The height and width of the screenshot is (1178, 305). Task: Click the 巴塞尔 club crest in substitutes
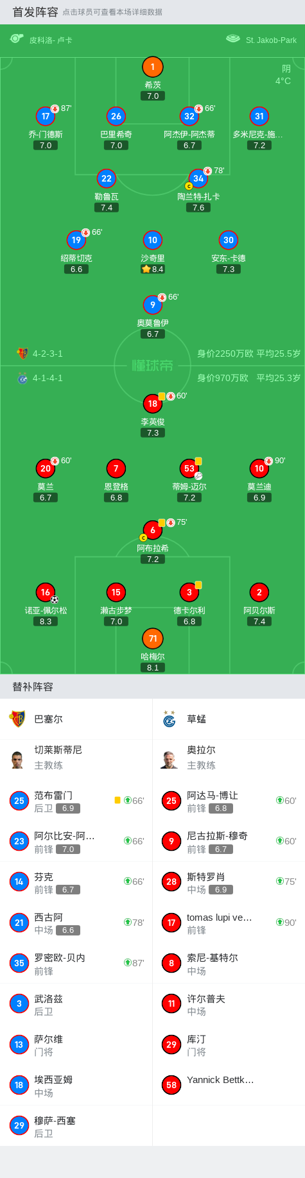point(17,719)
